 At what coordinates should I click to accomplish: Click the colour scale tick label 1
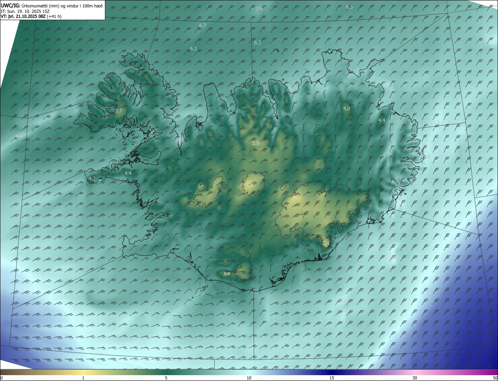click(83, 378)
